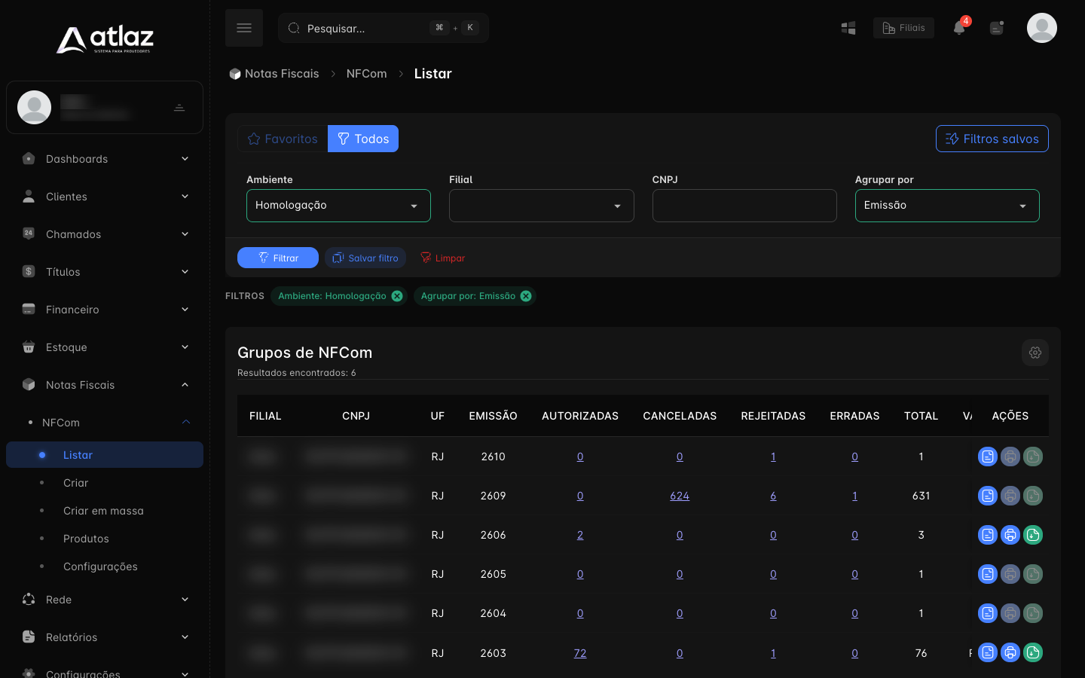The width and height of the screenshot is (1085, 678).
Task: Select the Todos tab
Action: (363, 139)
